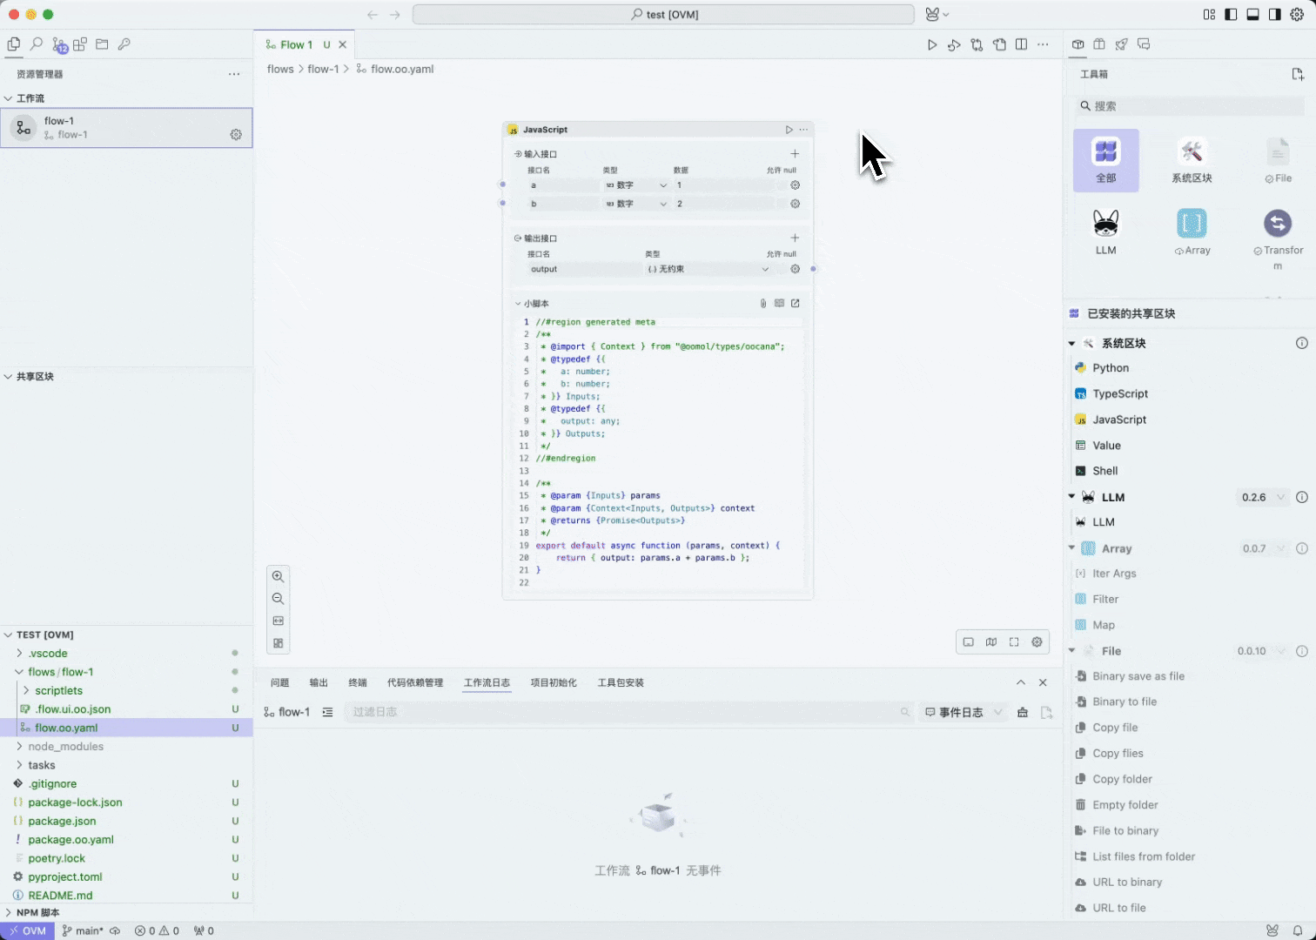
Task: Select the Python system block
Action: (1110, 368)
